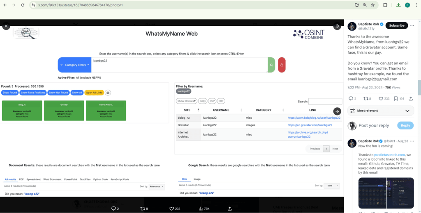Select the Python Code tab
421x213 pixels.
(100, 179)
